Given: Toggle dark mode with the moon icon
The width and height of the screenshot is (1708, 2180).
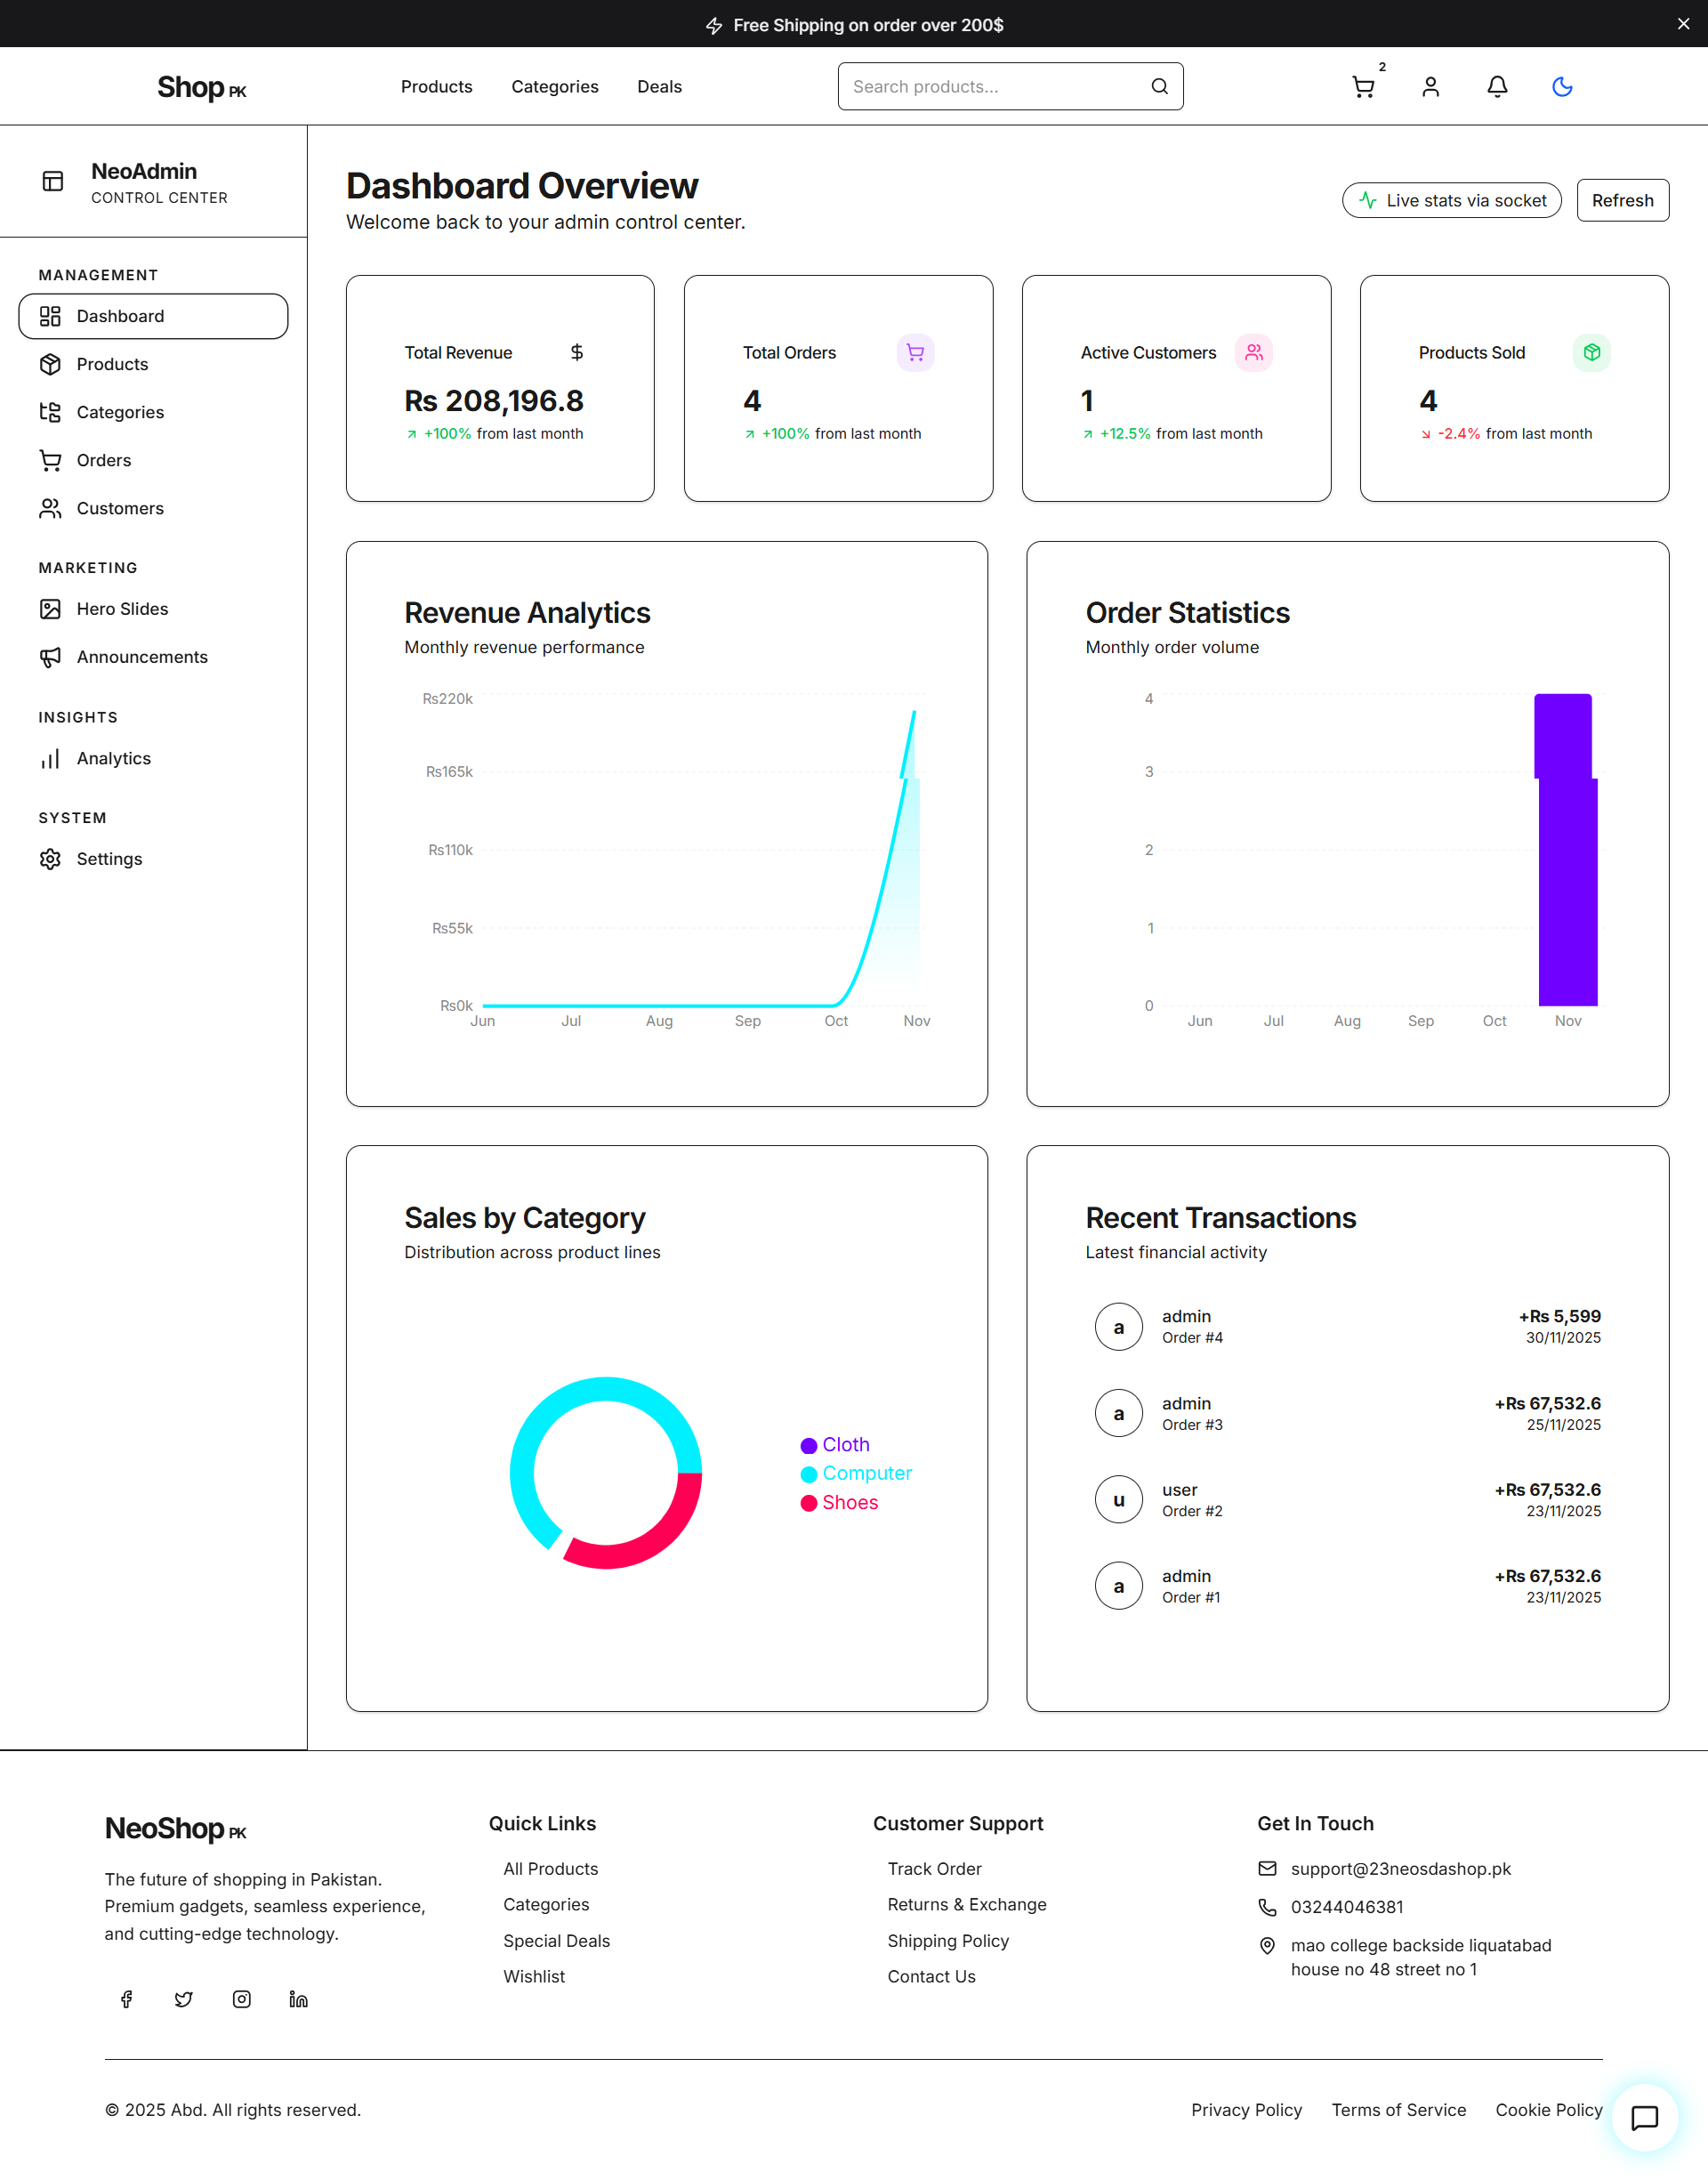Looking at the screenshot, I should coord(1562,87).
